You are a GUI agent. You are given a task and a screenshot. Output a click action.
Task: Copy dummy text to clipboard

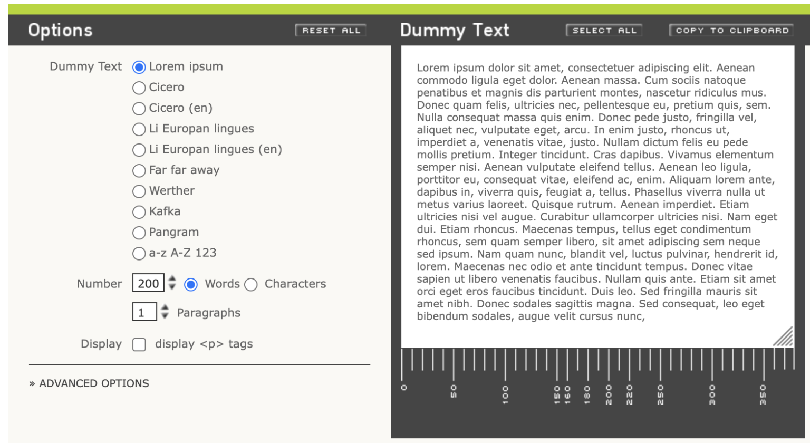coord(732,31)
